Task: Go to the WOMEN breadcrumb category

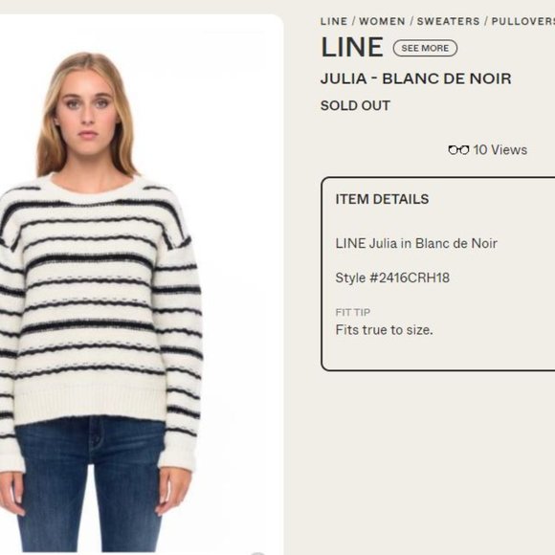Action: [382, 21]
